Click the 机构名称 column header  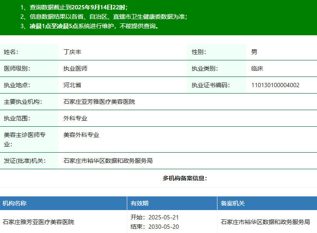14,203
